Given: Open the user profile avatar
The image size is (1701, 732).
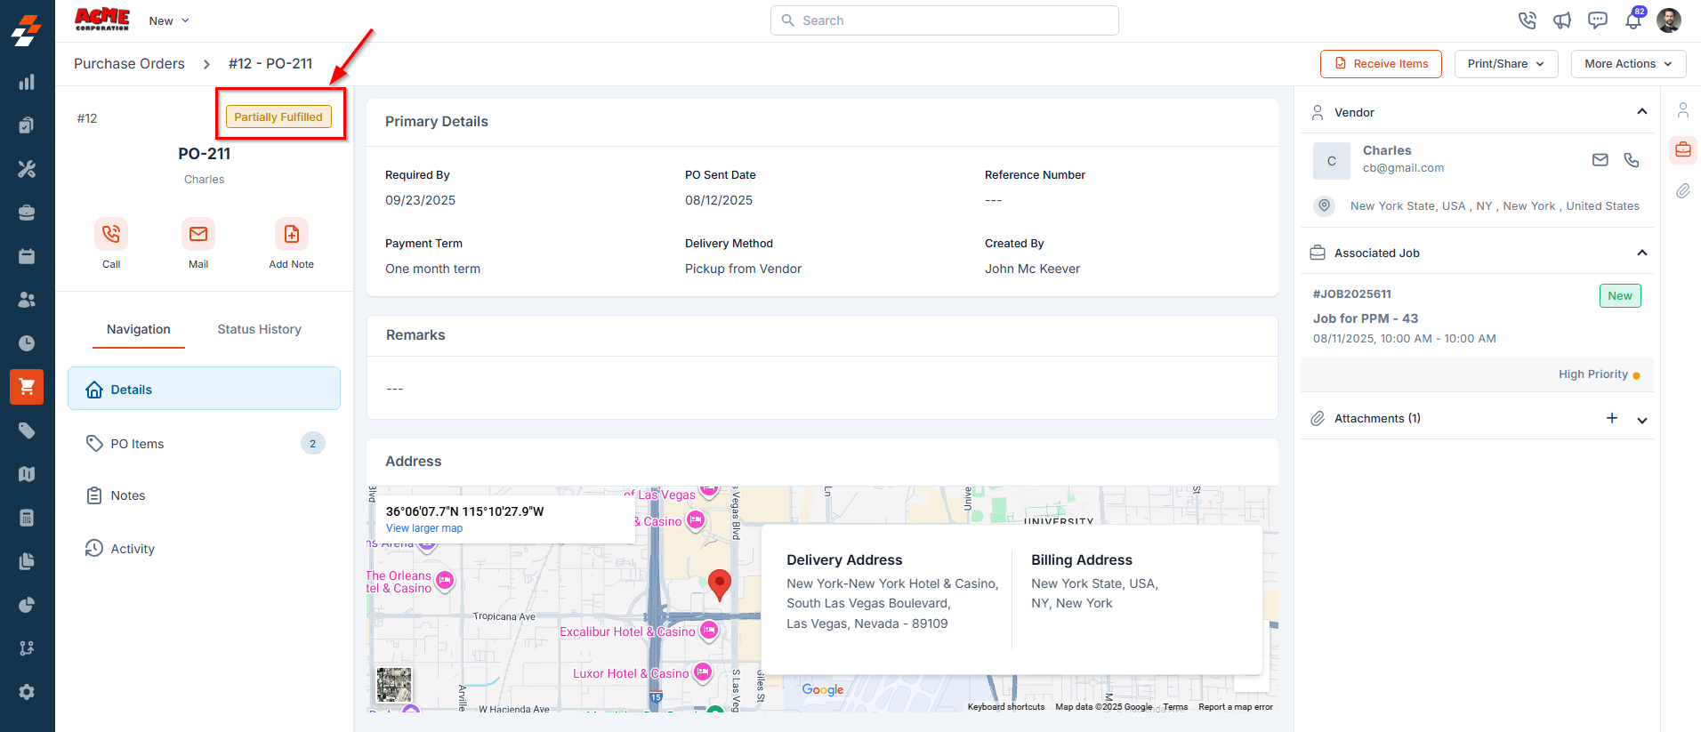Looking at the screenshot, I should 1669,20.
